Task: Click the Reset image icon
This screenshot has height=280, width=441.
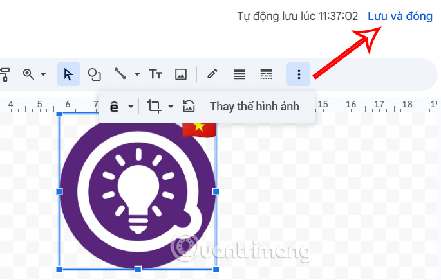Action: click(189, 107)
